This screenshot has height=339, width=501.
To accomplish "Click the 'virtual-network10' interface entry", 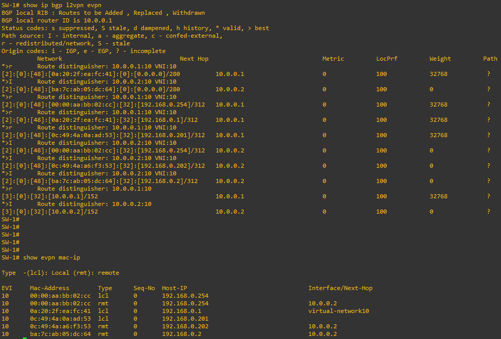I will pyautogui.click(x=338, y=311).
